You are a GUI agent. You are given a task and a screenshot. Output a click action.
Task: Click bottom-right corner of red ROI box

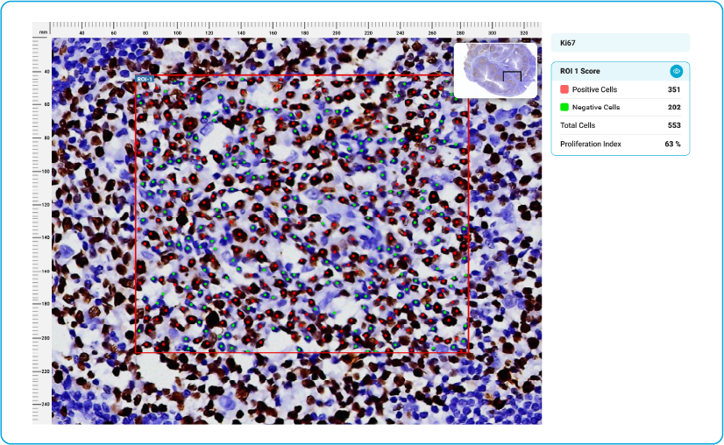pyautogui.click(x=468, y=352)
